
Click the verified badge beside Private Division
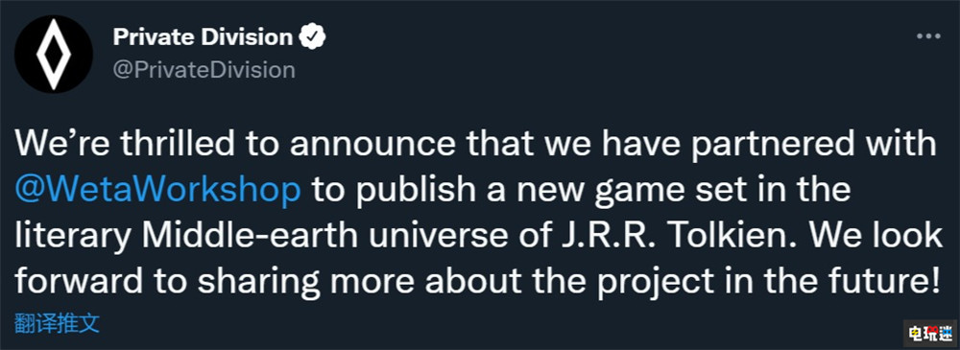(x=312, y=37)
